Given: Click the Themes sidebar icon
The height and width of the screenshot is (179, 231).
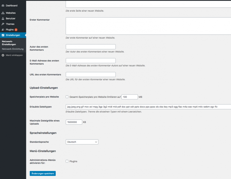Looking at the screenshot, I should (3, 24).
